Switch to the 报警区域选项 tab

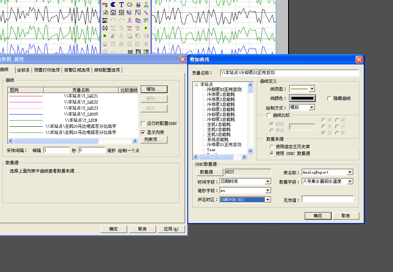click(x=77, y=70)
